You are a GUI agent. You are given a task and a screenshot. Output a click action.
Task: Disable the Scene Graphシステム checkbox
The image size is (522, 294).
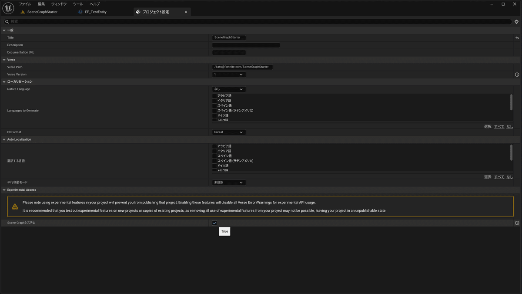tap(214, 223)
